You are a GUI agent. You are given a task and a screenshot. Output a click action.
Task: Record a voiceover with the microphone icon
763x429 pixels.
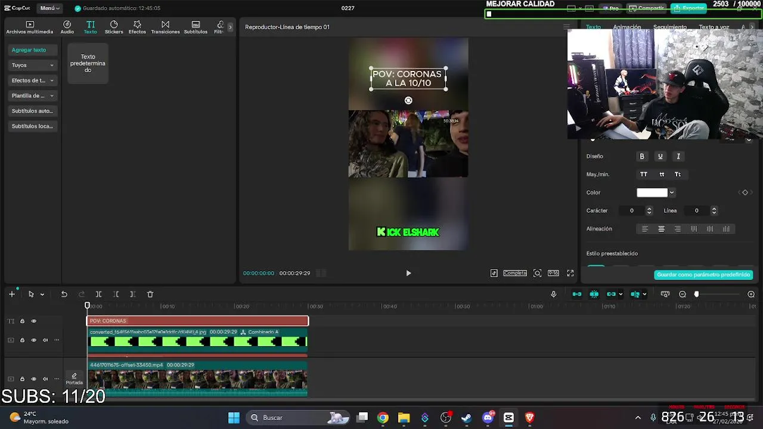click(553, 294)
